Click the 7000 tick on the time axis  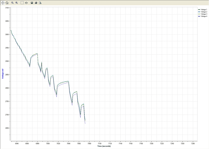click(48, 144)
